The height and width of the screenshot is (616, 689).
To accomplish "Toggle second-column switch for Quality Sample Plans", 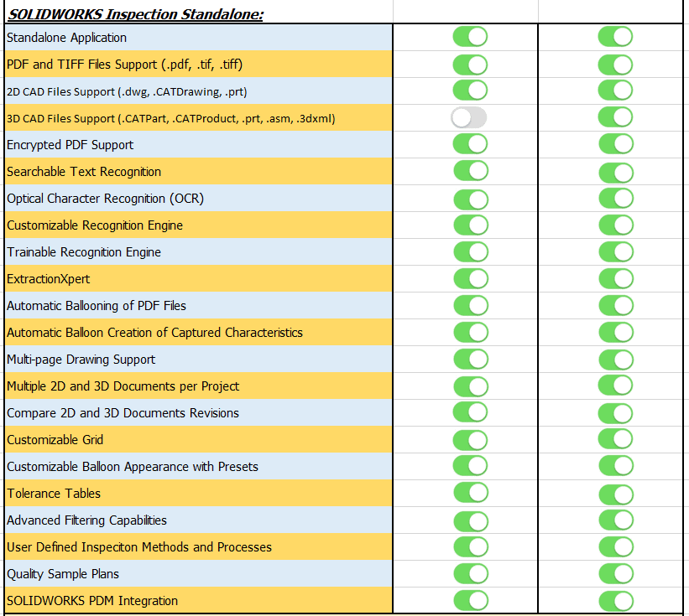I will pos(616,573).
